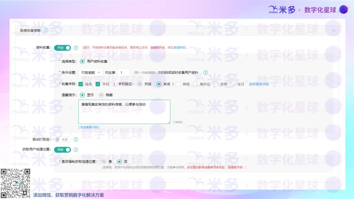Click help icon beside 资料收集 toggle
354x199 pixels.
(x=76, y=48)
